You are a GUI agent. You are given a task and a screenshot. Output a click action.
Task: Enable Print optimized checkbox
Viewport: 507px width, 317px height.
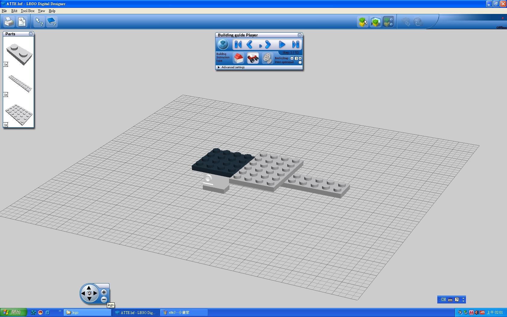pyautogui.click(x=300, y=62)
